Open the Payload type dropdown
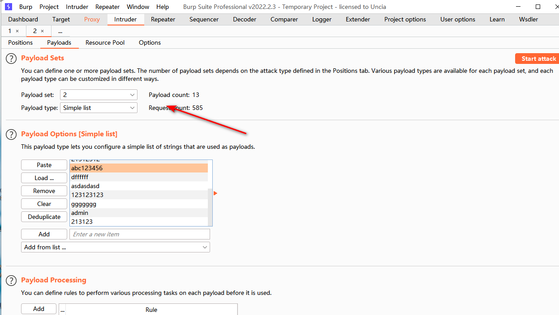Image resolution: width=559 pixels, height=315 pixels. (x=99, y=108)
